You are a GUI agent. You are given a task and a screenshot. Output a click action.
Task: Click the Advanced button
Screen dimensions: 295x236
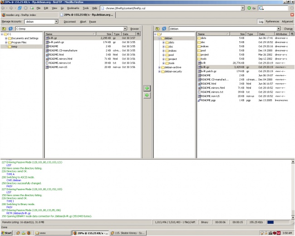(287, 21)
